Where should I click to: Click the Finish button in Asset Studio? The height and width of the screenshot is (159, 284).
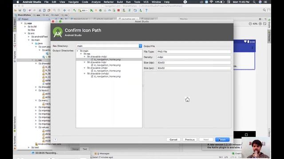pyautogui.click(x=222, y=140)
